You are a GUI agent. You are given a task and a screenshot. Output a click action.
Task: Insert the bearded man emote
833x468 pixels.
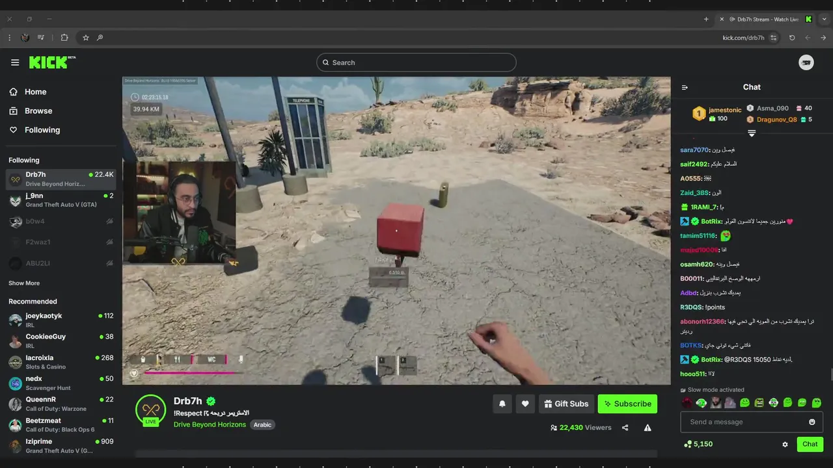click(716, 403)
